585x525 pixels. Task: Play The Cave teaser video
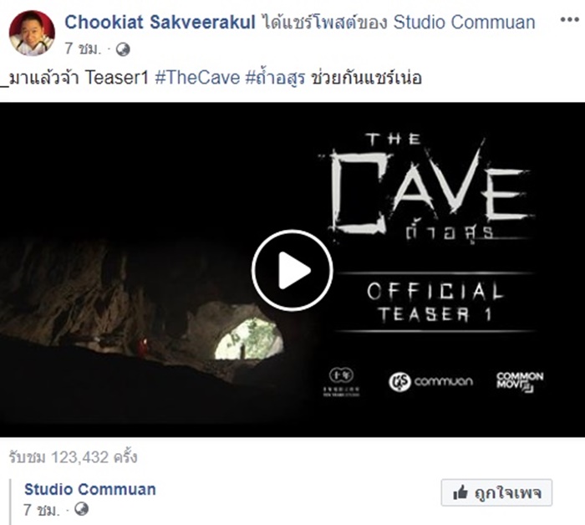(292, 271)
